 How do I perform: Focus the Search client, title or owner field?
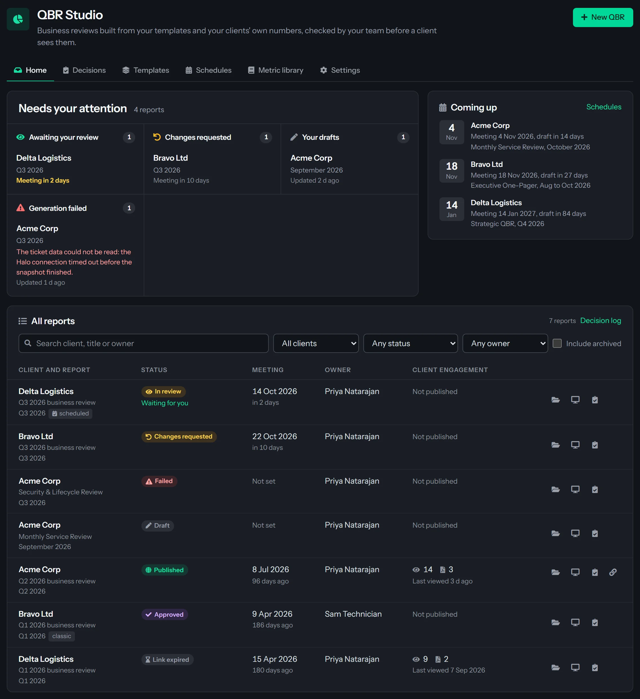[143, 343]
